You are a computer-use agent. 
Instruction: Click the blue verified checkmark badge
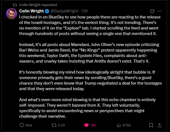point(47,11)
